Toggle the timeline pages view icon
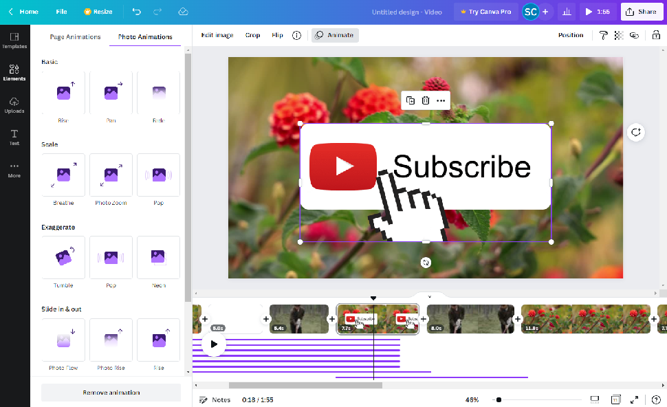The height and width of the screenshot is (407, 667). click(595, 399)
